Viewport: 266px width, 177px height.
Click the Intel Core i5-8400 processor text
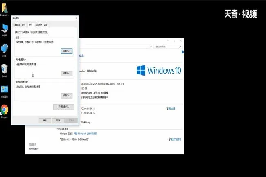(102, 84)
